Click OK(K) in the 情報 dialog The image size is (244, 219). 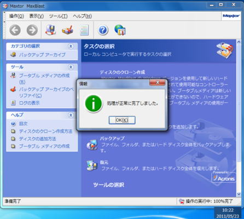pyautogui.click(x=122, y=120)
